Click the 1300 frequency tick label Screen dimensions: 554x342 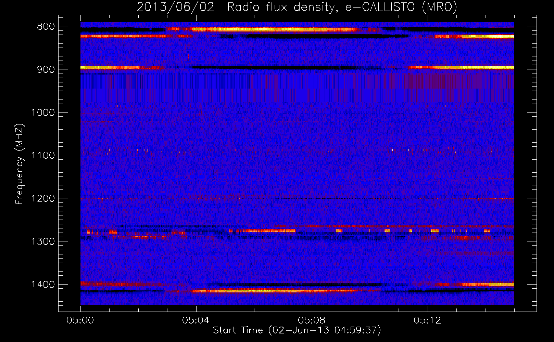[43, 241]
